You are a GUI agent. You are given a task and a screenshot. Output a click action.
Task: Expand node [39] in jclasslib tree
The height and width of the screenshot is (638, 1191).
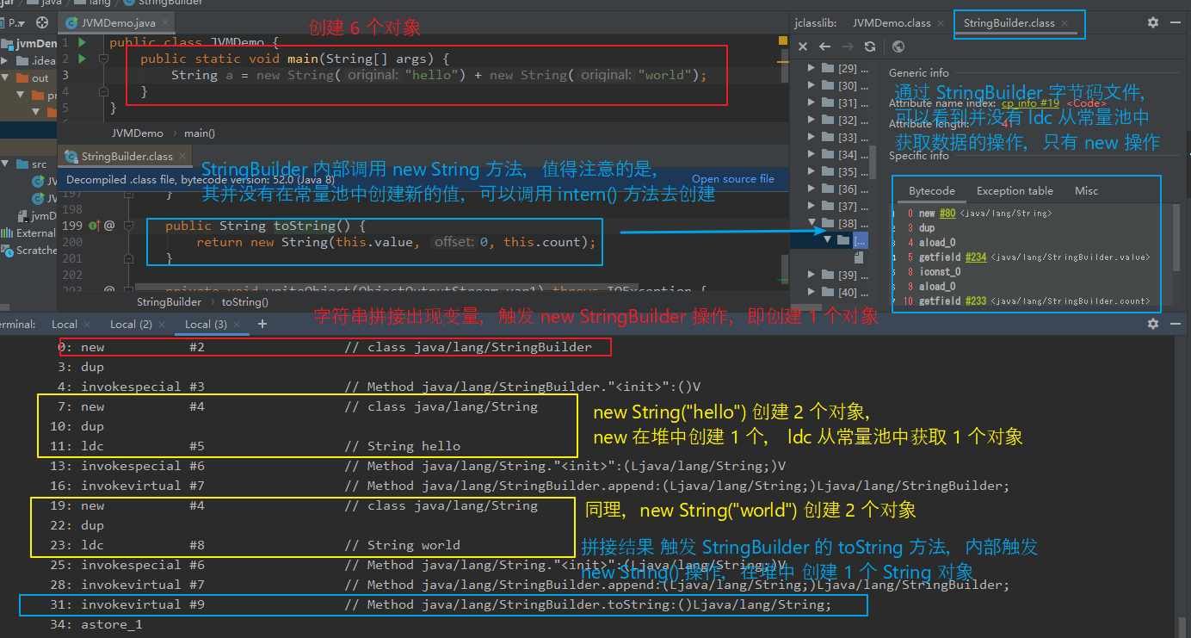pos(811,275)
